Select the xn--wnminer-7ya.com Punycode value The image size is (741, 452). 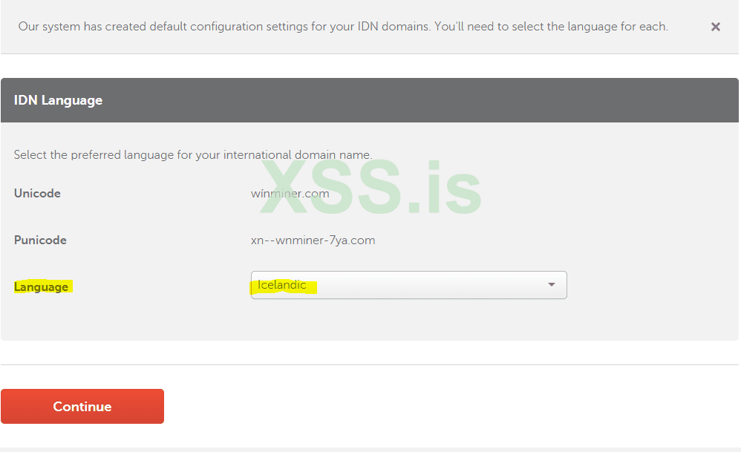(x=313, y=240)
